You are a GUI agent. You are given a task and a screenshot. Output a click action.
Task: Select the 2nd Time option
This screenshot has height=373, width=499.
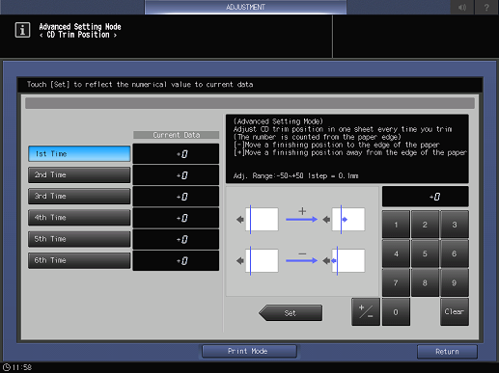[x=79, y=174]
